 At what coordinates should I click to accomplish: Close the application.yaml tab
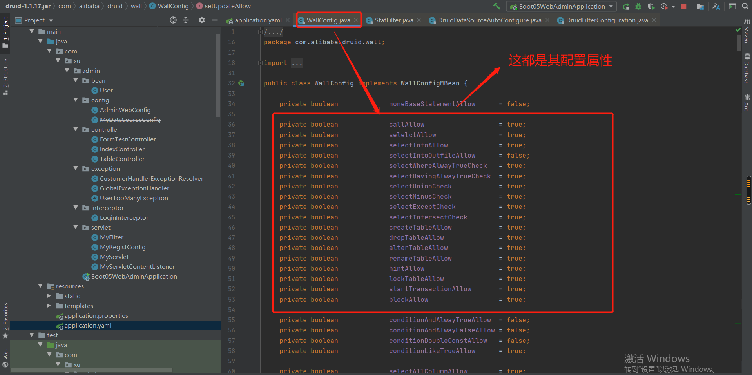tap(288, 20)
